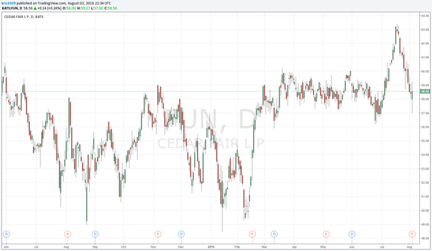Click the Dec label on time axis

[181, 247]
